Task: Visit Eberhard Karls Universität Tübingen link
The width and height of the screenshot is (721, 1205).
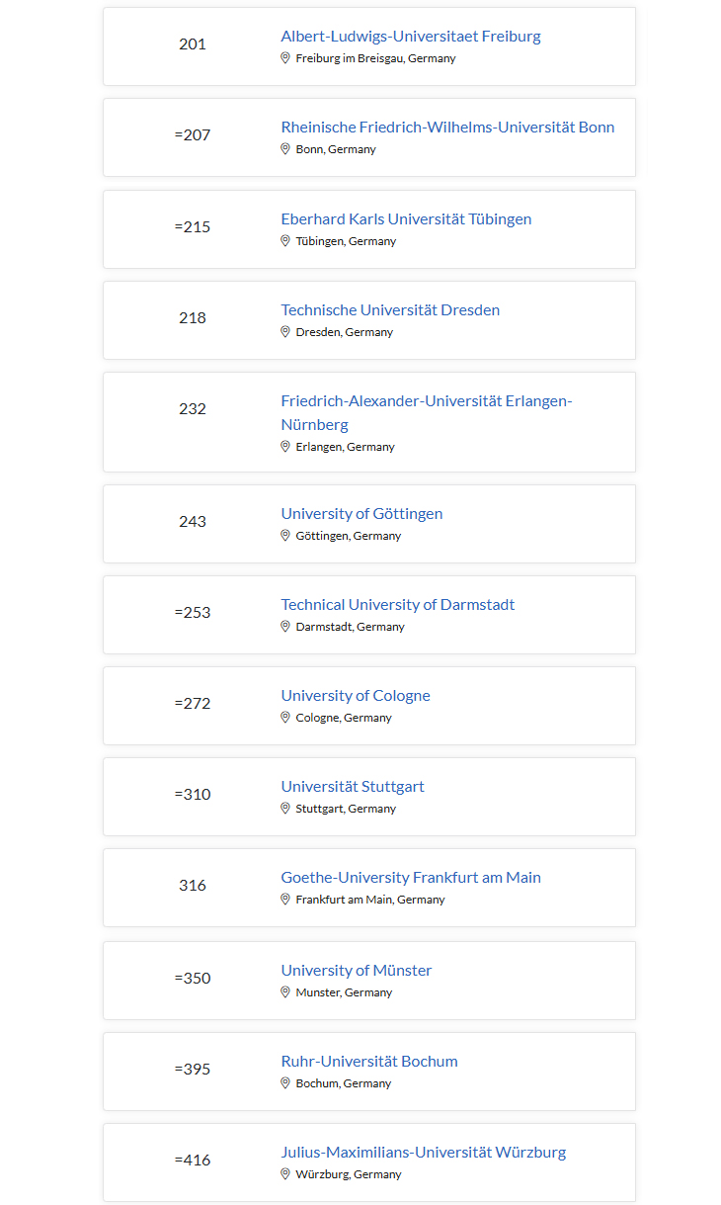Action: click(x=406, y=219)
